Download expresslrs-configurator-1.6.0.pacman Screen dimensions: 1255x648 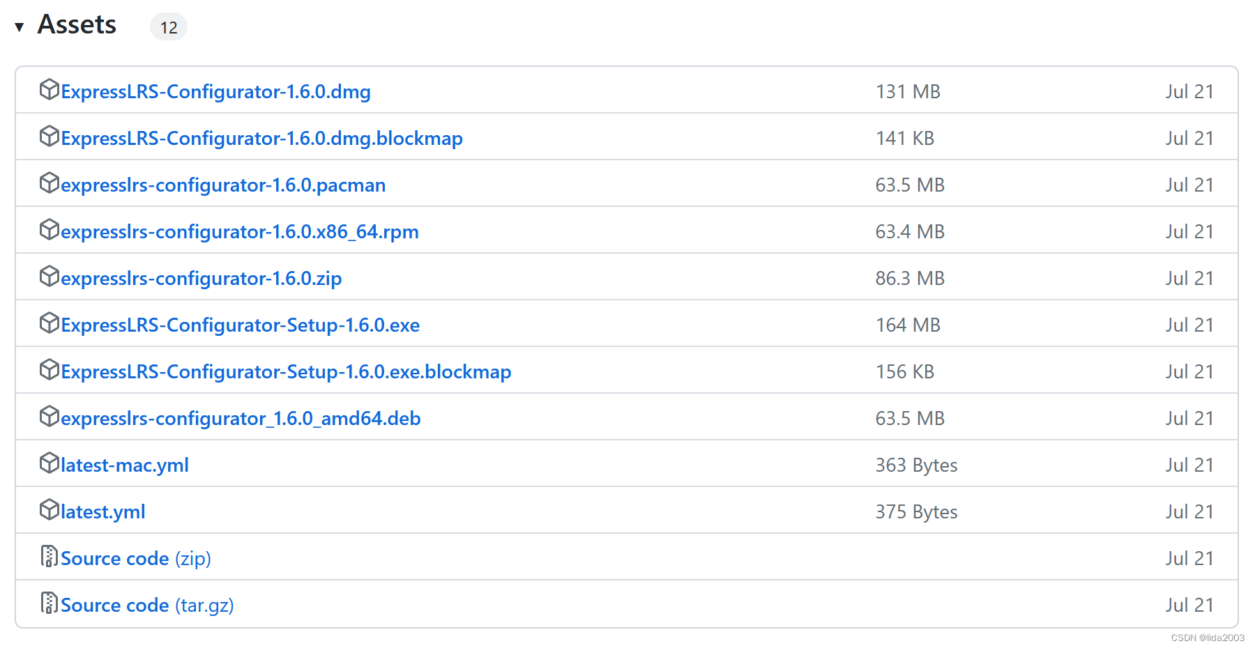(x=223, y=185)
